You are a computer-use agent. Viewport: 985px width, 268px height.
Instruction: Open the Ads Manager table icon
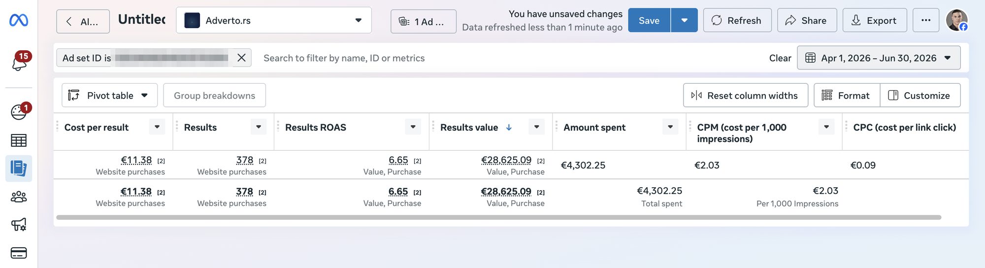point(19,140)
